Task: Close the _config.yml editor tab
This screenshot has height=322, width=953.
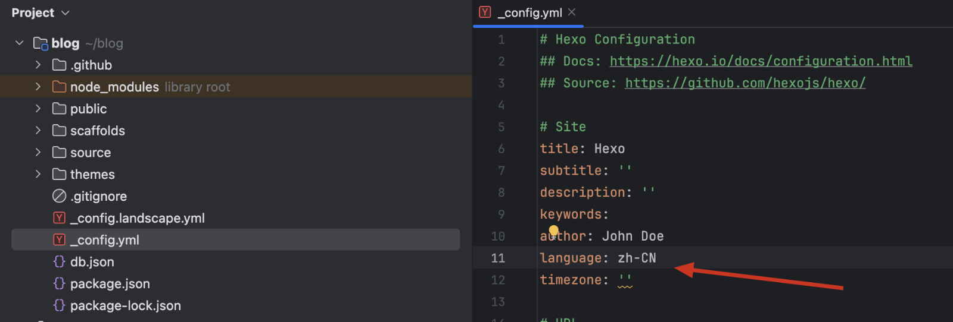Action: tap(572, 12)
